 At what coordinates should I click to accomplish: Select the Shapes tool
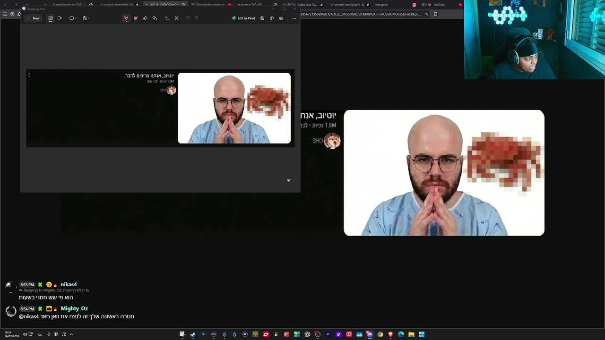[155, 18]
